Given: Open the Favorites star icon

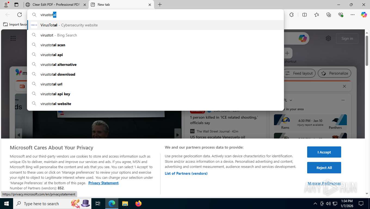Looking at the screenshot, I should pos(317,15).
